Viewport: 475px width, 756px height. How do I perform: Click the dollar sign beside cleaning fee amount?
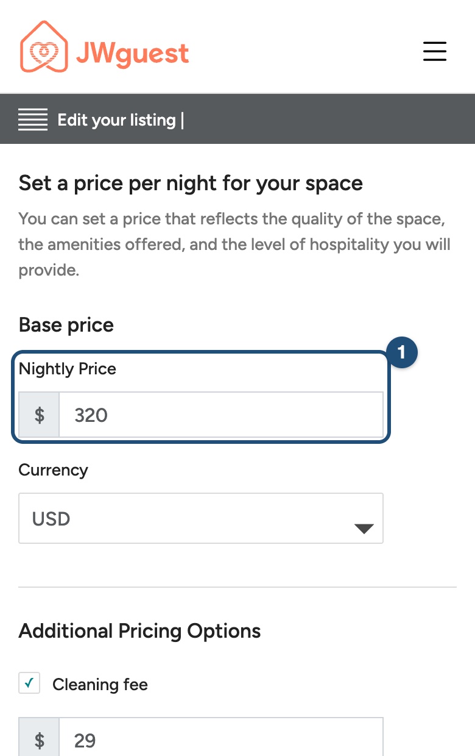39,739
